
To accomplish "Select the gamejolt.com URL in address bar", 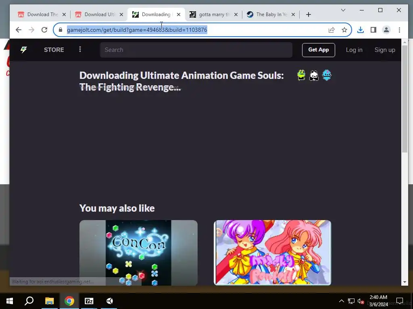I will click(x=137, y=30).
